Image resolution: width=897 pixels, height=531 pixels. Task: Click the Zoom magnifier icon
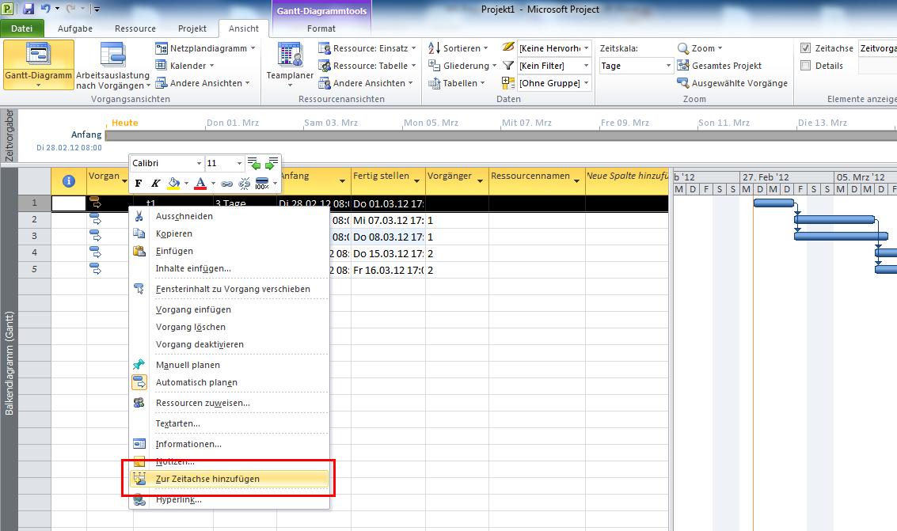[683, 48]
